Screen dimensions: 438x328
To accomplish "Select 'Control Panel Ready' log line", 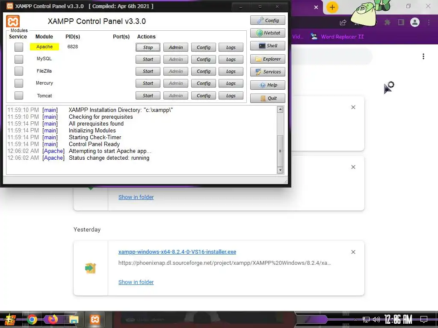I will coord(94,144).
